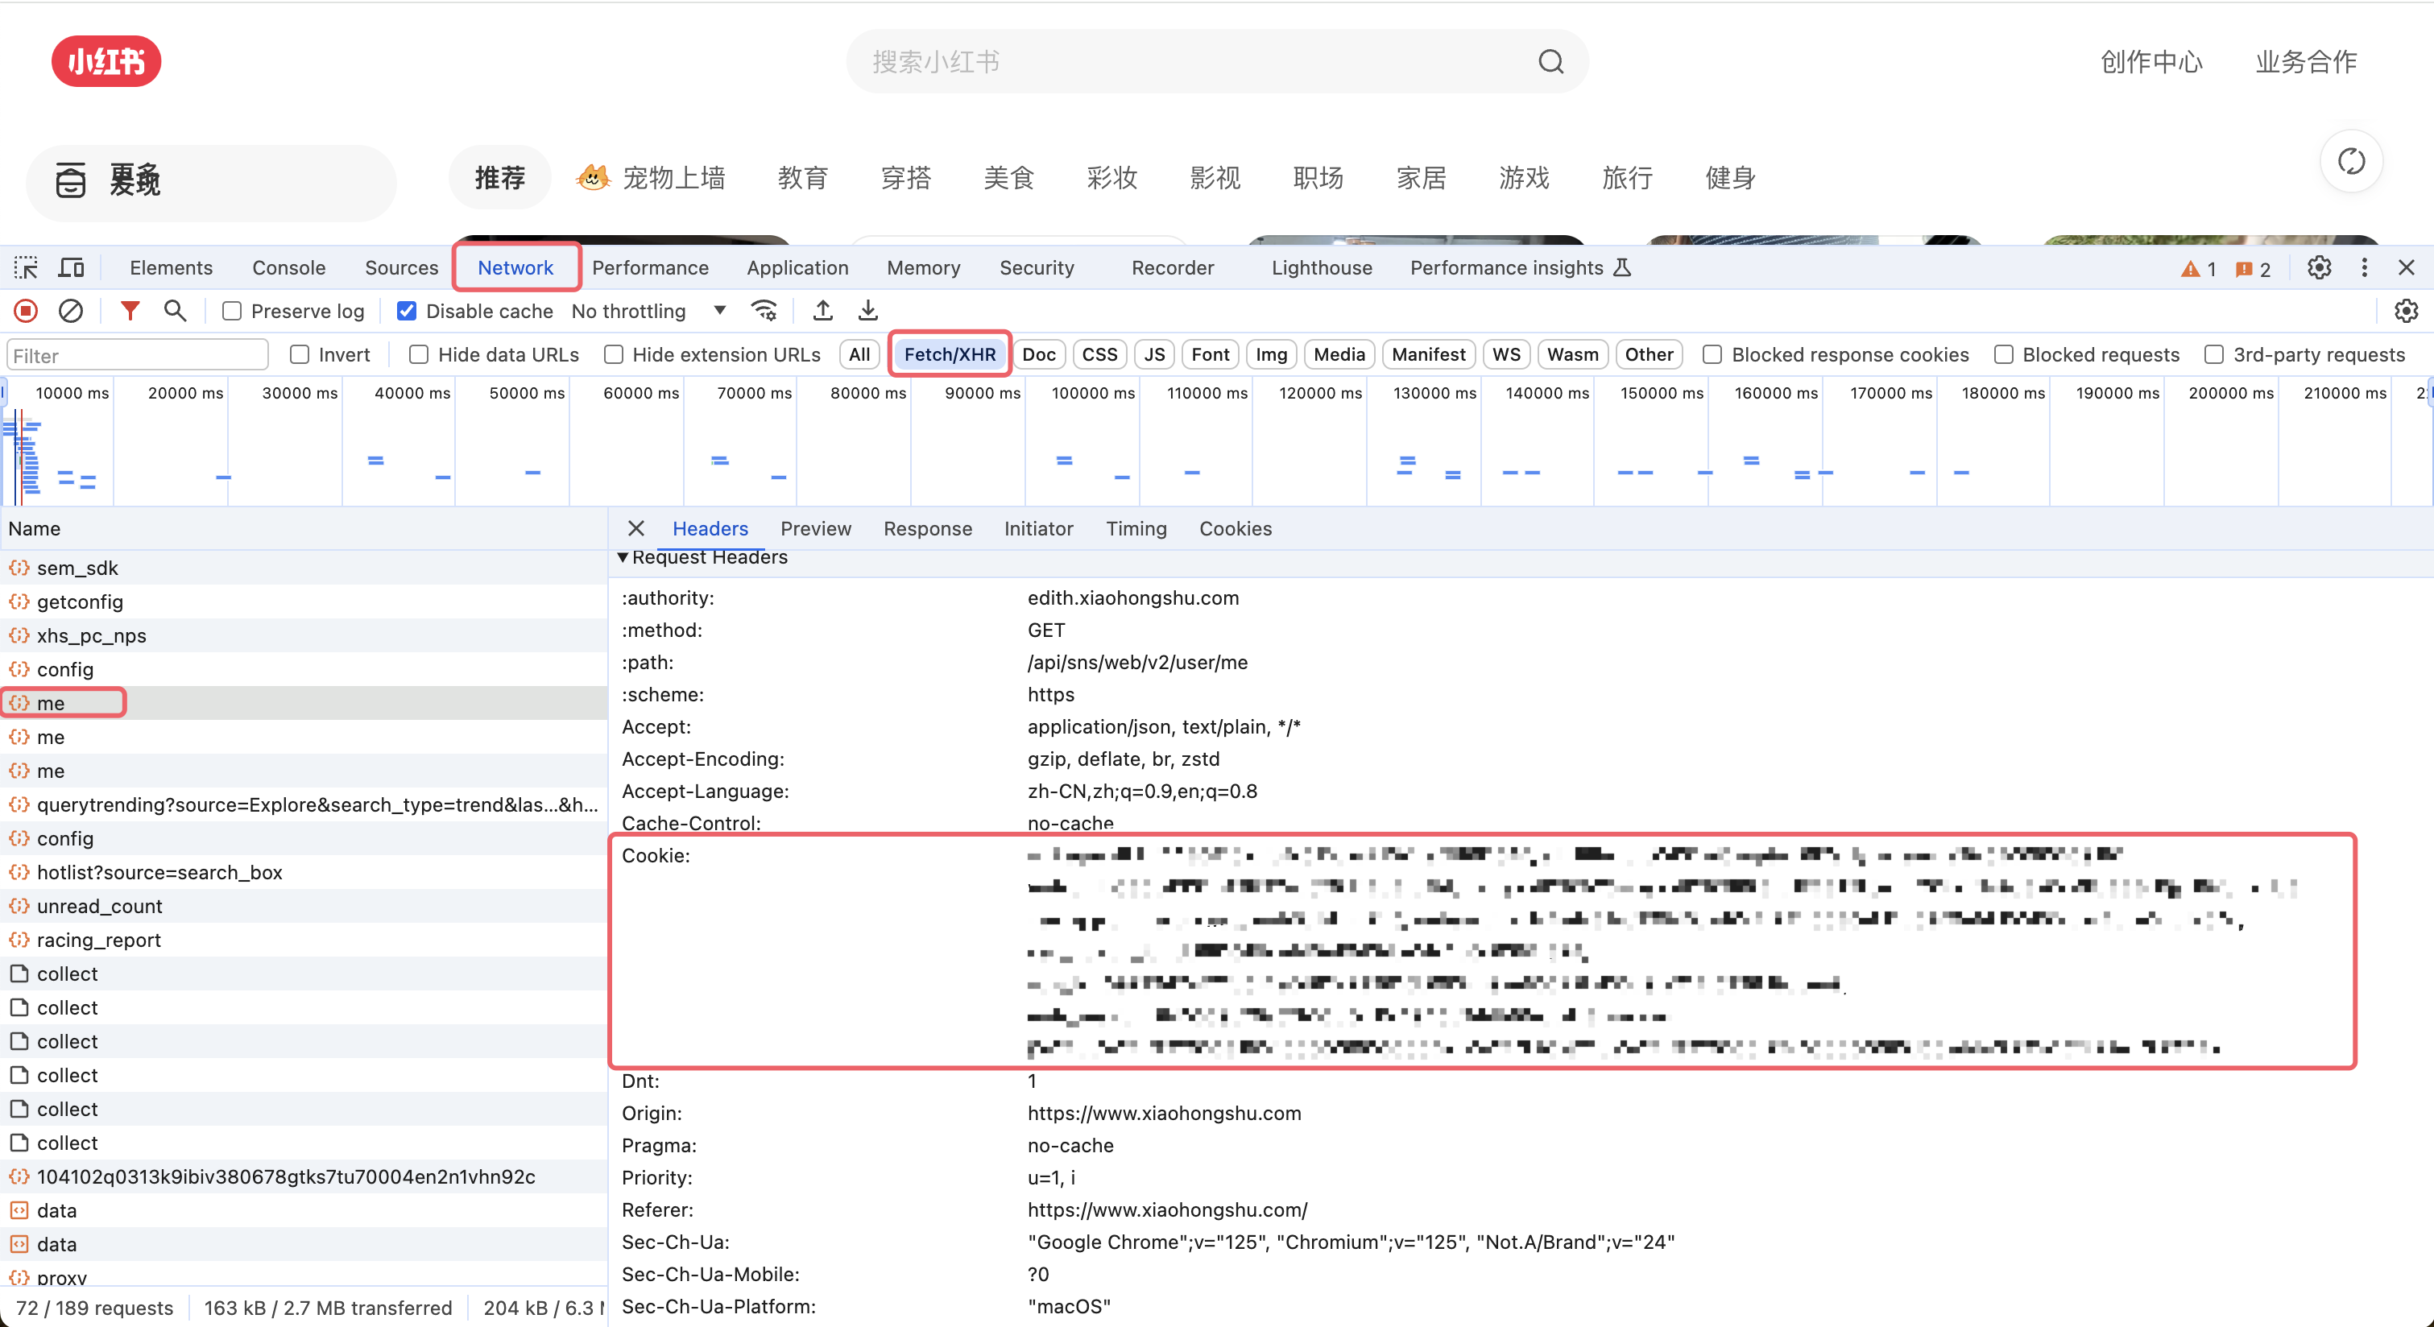Open the Application tab
Viewport: 2434px width, 1327px height.
tap(797, 268)
